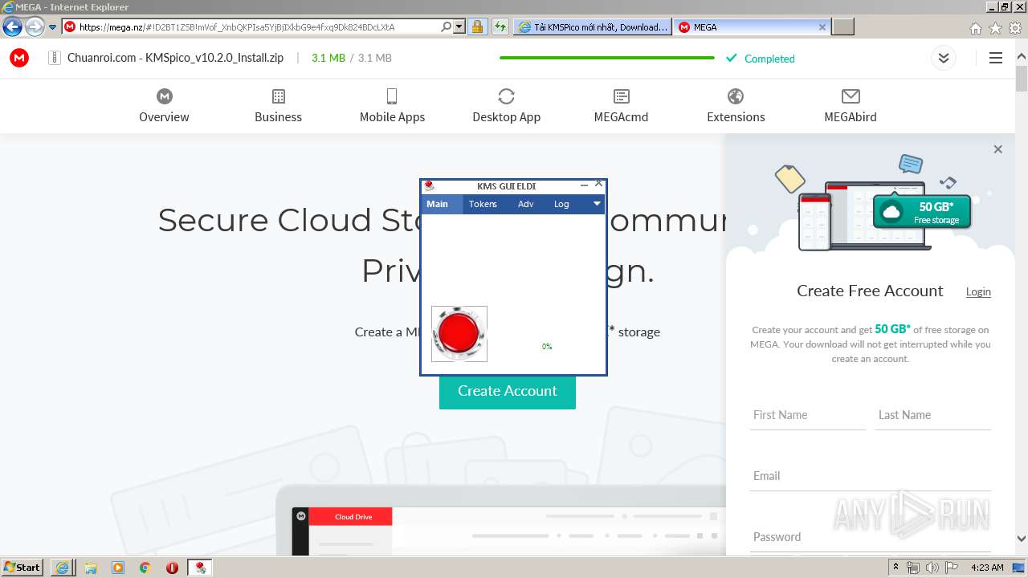This screenshot has height=578, width=1028.
Task: Click the Internet Explorer taskbar icon
Action: (x=62, y=567)
